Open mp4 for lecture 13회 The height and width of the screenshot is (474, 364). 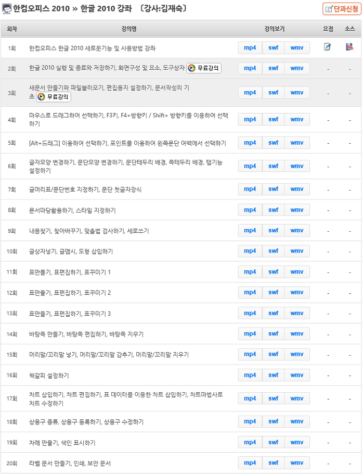(250, 313)
